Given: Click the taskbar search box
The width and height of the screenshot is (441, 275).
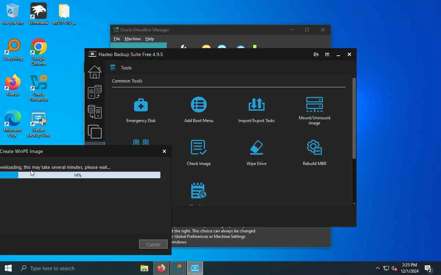Looking at the screenshot, I should pyautogui.click(x=76, y=268).
